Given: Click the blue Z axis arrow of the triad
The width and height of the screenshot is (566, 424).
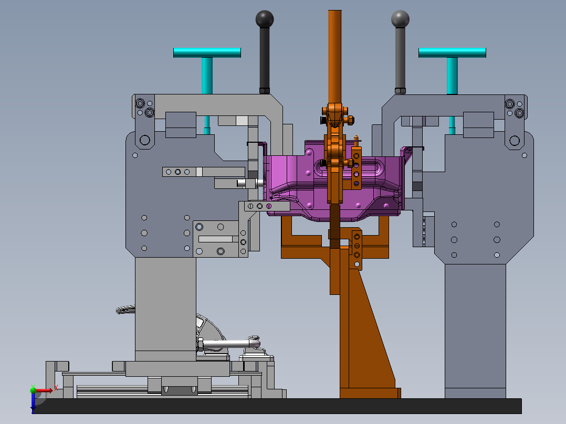Looking at the screenshot, I should click(x=33, y=402).
